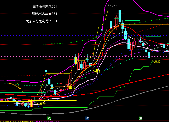
Task: Select the yellow candle beside the leftmost 暴涨
Action: pyautogui.click(x=32, y=103)
